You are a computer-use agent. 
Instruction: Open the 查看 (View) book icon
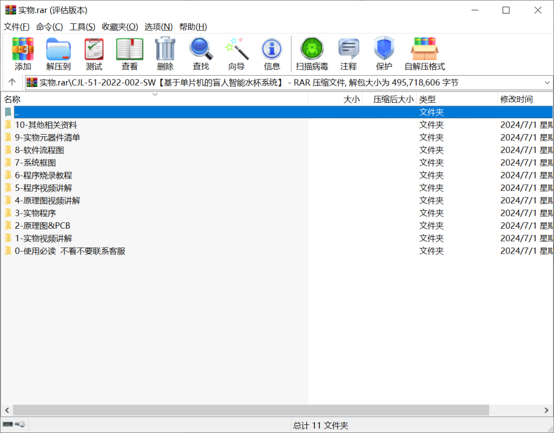tap(130, 54)
